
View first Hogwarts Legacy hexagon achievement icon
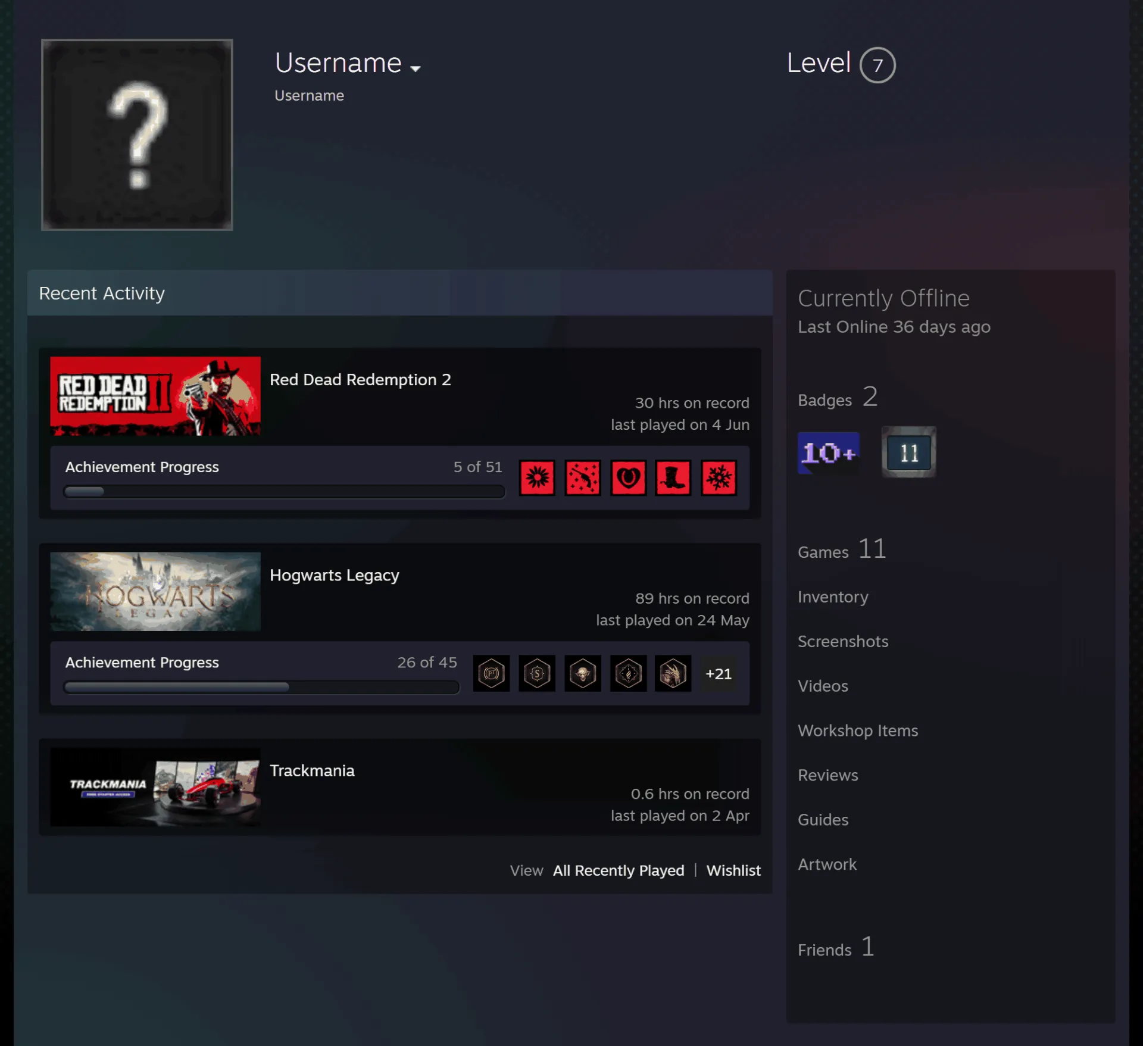(x=491, y=673)
